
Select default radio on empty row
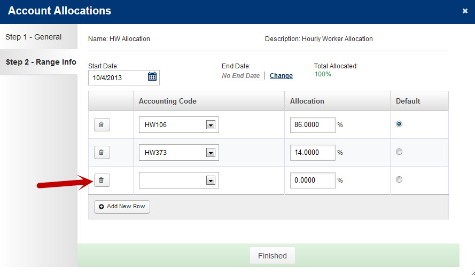click(399, 179)
